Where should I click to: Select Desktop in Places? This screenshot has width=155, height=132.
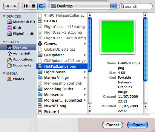(x=18, y=47)
